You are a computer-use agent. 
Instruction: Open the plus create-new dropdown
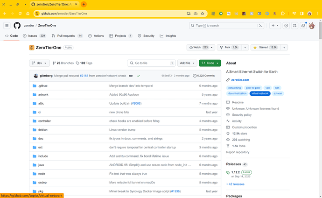275,26
